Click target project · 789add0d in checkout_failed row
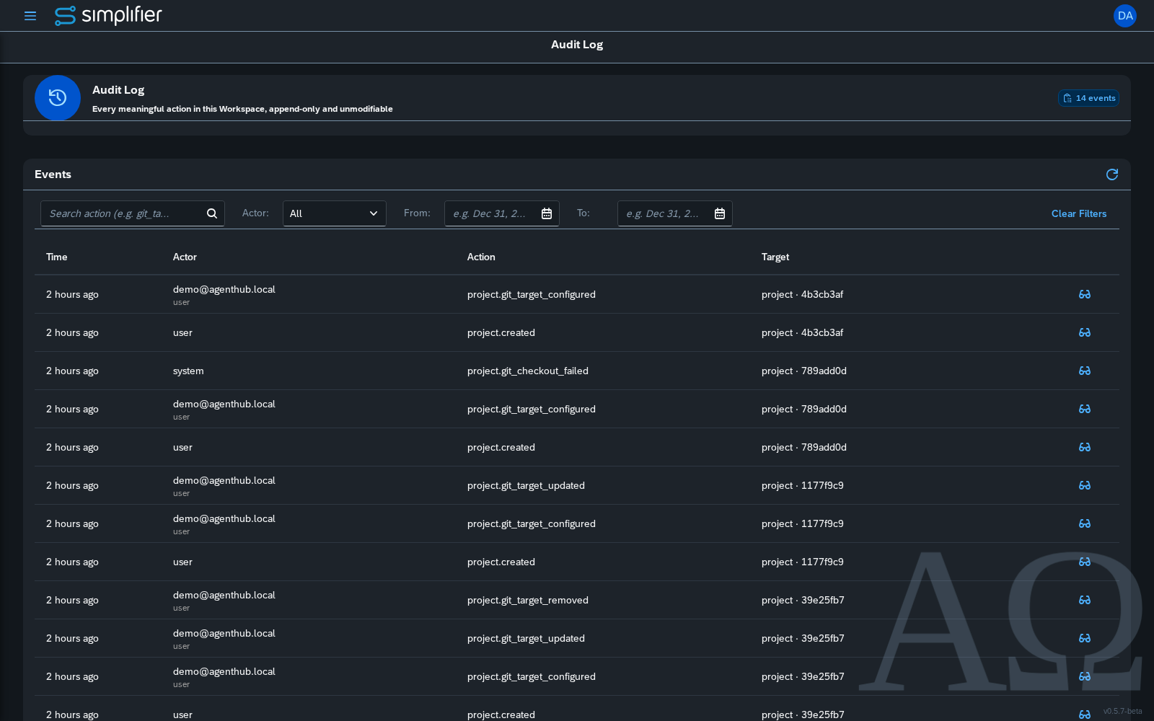Image resolution: width=1154 pixels, height=721 pixels. 804,371
